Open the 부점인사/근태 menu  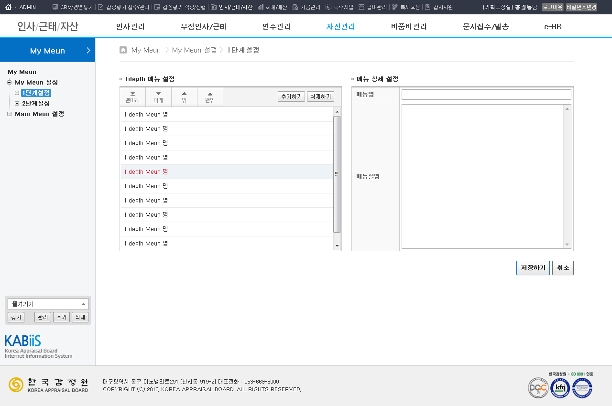tap(203, 27)
